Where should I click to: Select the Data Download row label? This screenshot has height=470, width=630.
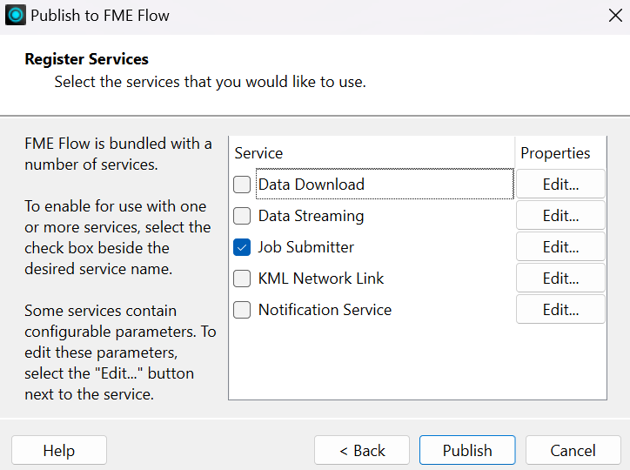pos(312,185)
